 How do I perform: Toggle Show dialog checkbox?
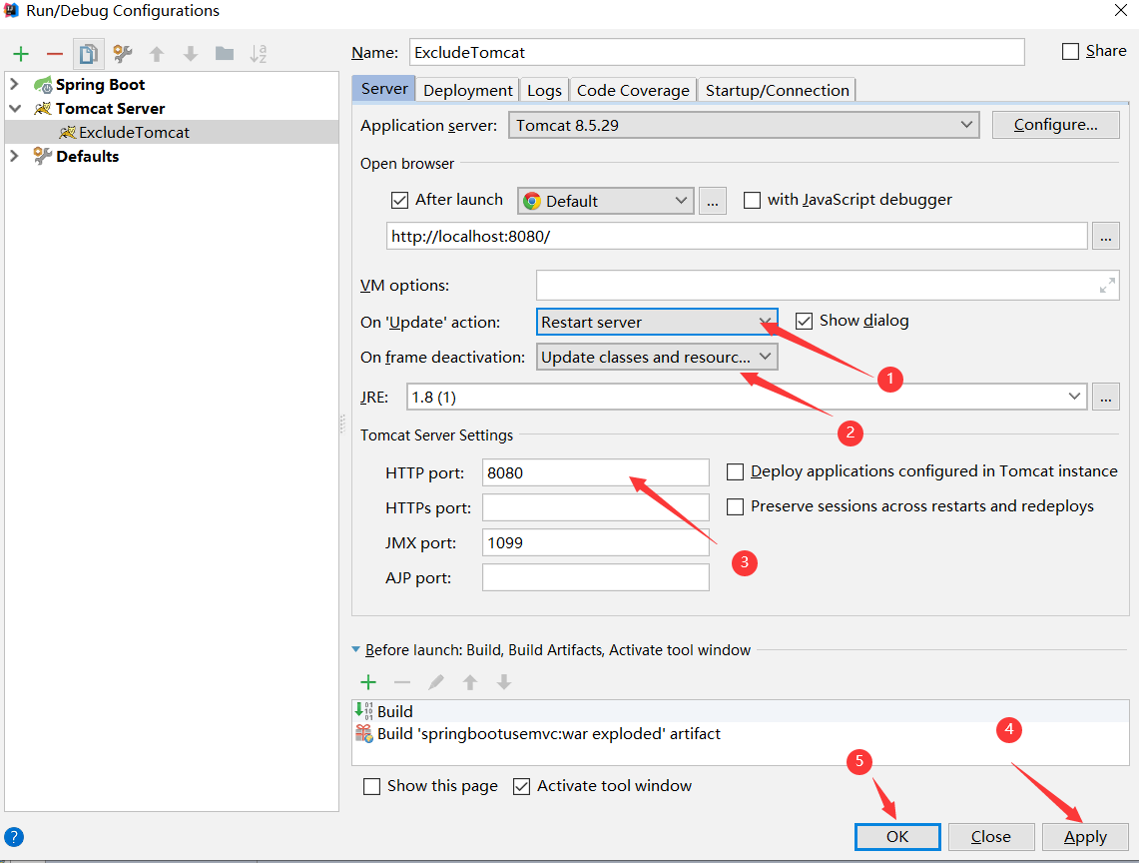804,321
